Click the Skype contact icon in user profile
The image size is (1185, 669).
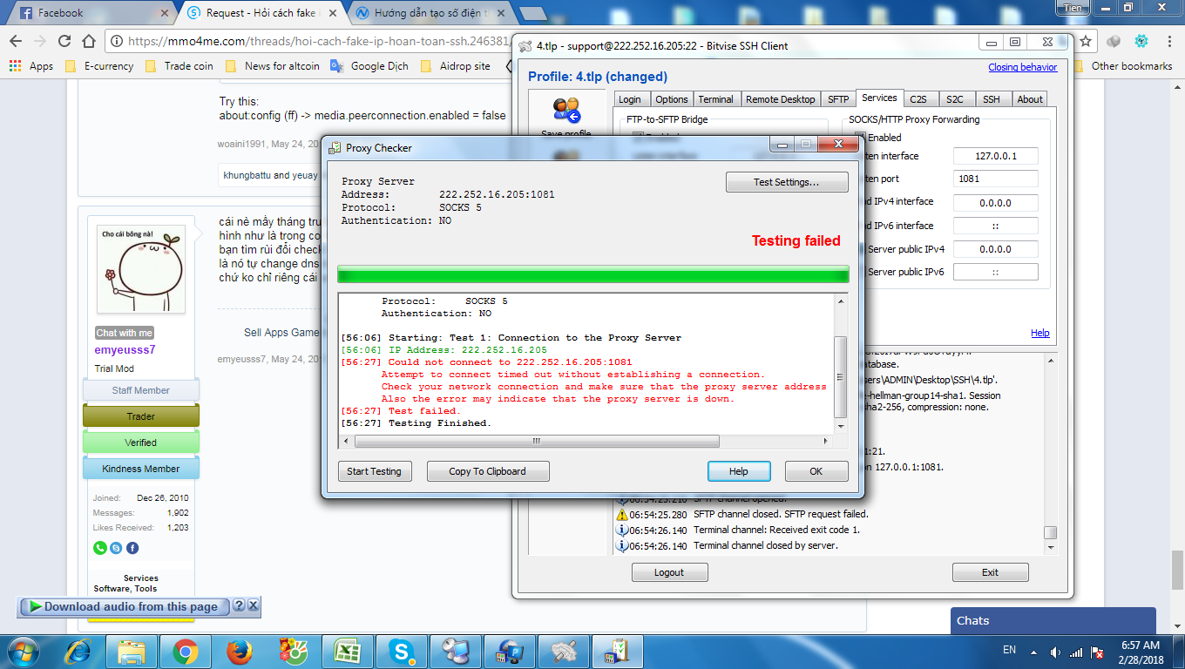coord(116,548)
